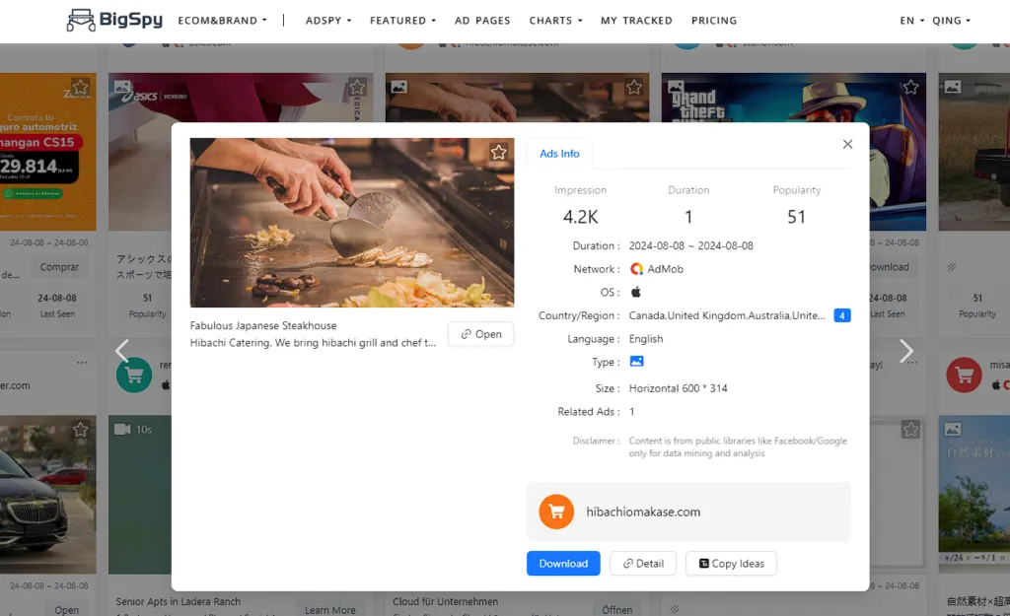Click the Apple OS icon

coord(636,292)
